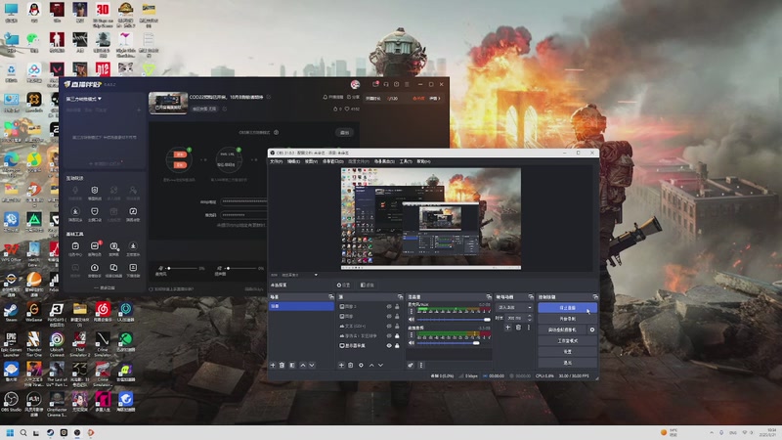The height and width of the screenshot is (440, 782).
Task: Adjust microphone slider in streaming companion
Action: (183, 268)
